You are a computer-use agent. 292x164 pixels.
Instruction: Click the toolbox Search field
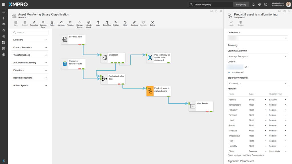pyautogui.click(x=30, y=32)
